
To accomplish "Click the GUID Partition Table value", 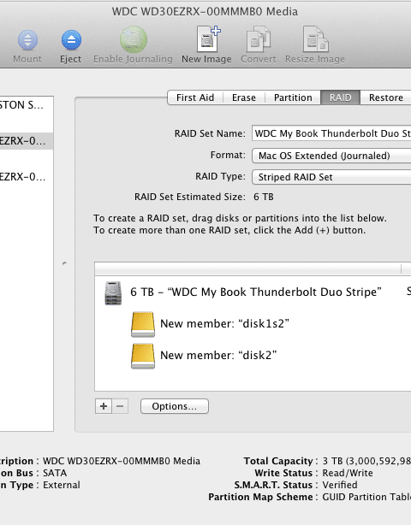I will point(366,497).
